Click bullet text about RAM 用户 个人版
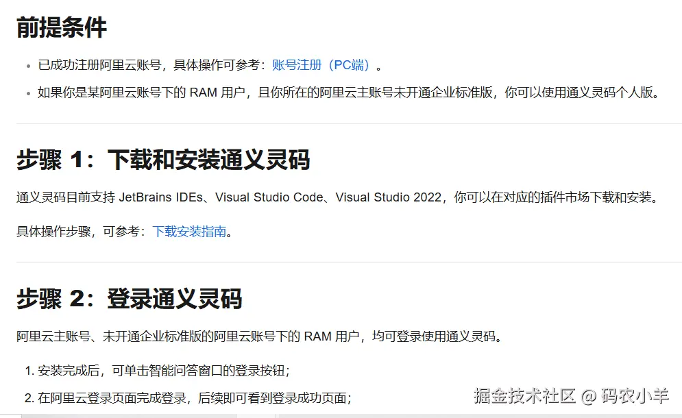Image resolution: width=682 pixels, height=418 pixels. tap(350, 93)
